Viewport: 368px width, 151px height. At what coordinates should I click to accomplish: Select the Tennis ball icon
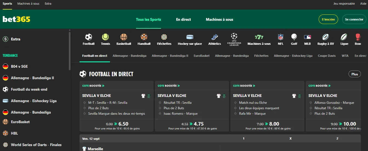[105, 37]
